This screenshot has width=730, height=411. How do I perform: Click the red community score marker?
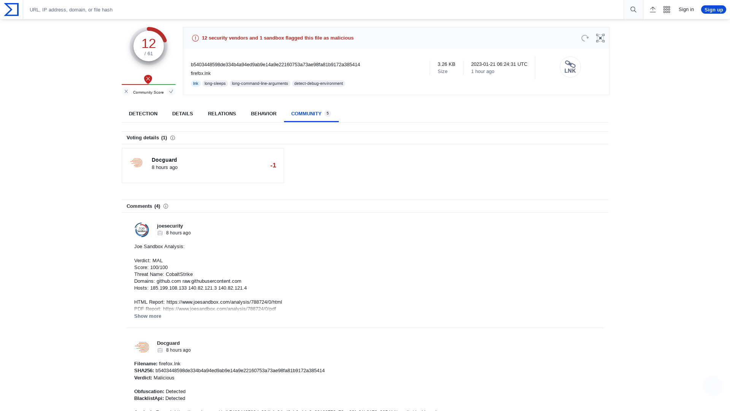point(148,79)
